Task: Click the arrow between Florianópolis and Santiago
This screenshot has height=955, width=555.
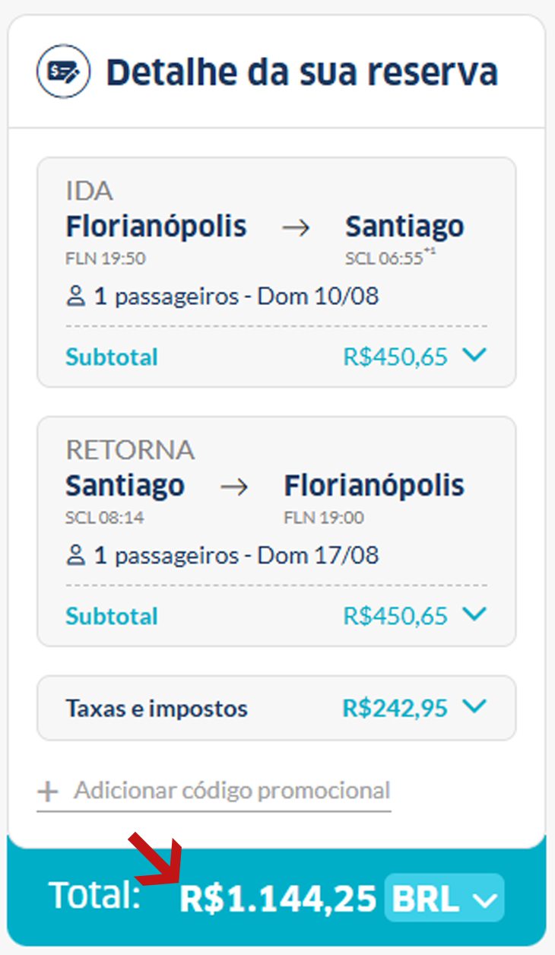Action: [297, 227]
